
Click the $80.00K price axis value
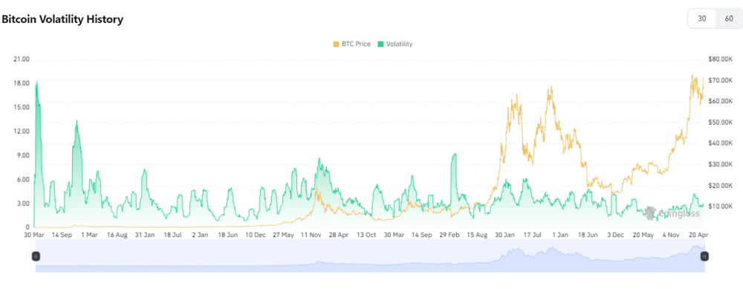tap(721, 59)
